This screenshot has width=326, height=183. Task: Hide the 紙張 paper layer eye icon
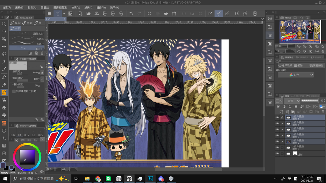click(x=277, y=154)
